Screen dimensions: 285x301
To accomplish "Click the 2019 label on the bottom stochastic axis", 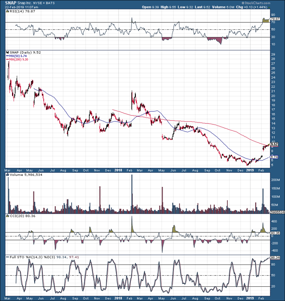I will 250,298.
